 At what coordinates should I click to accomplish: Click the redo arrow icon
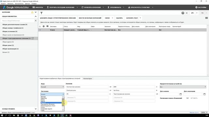pos(202,13)
